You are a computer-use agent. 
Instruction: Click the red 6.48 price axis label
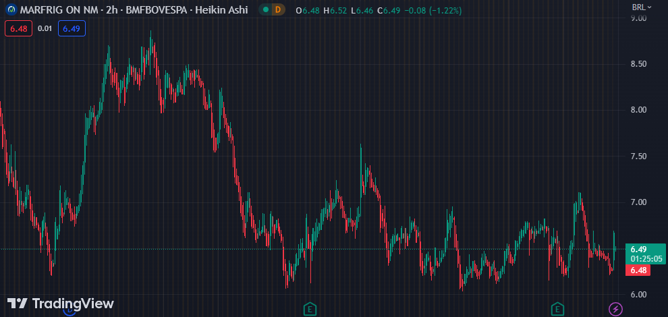(638, 270)
